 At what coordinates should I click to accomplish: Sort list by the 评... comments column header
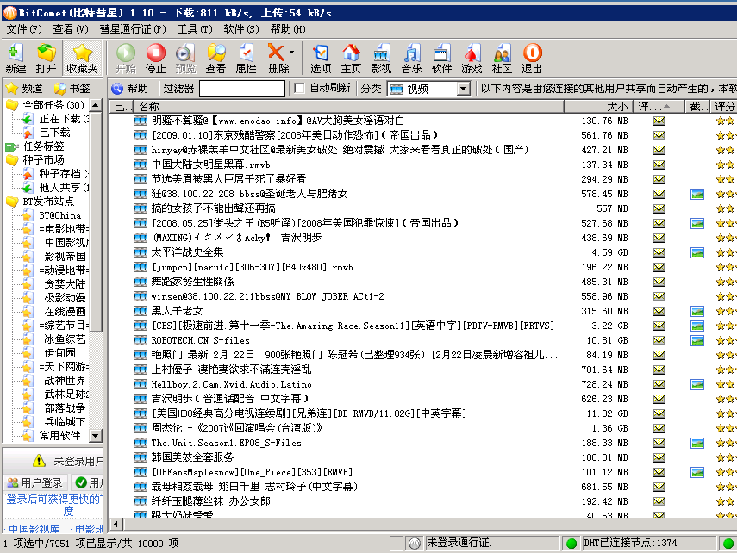[659, 106]
